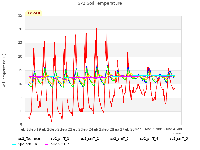The width and height of the screenshot is (200, 150).
Task: Click the chart title SP2 Soil Temperature
Action: (100, 3)
